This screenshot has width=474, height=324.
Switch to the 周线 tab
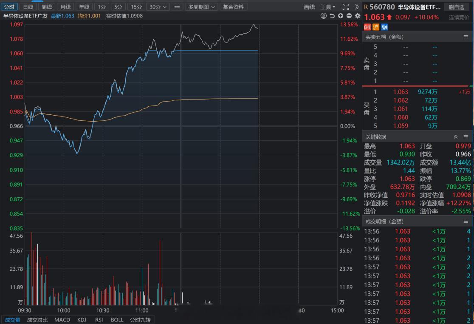click(47, 7)
